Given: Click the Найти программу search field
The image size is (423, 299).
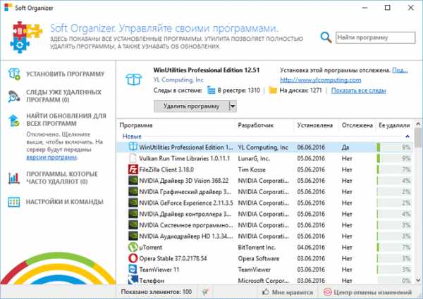Looking at the screenshot, I should [x=375, y=37].
